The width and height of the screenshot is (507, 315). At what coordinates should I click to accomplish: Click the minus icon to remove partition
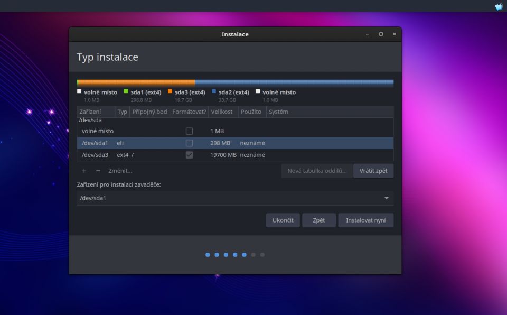[98, 171]
